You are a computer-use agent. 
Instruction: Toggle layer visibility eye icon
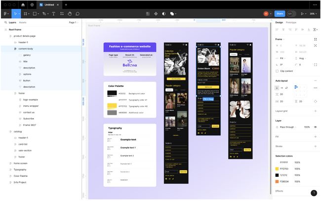315,127
